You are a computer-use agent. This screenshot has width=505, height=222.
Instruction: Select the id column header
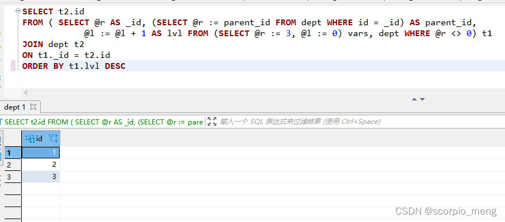[41, 139]
